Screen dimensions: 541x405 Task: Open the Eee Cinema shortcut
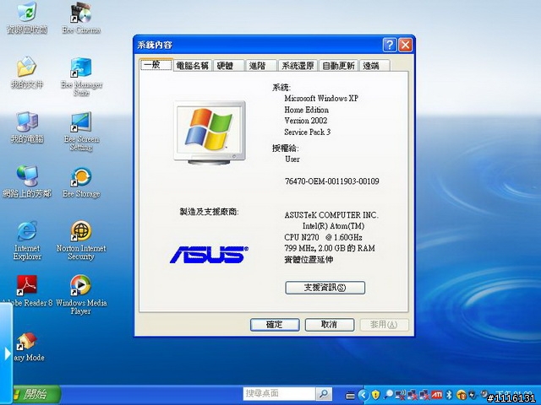click(81, 18)
